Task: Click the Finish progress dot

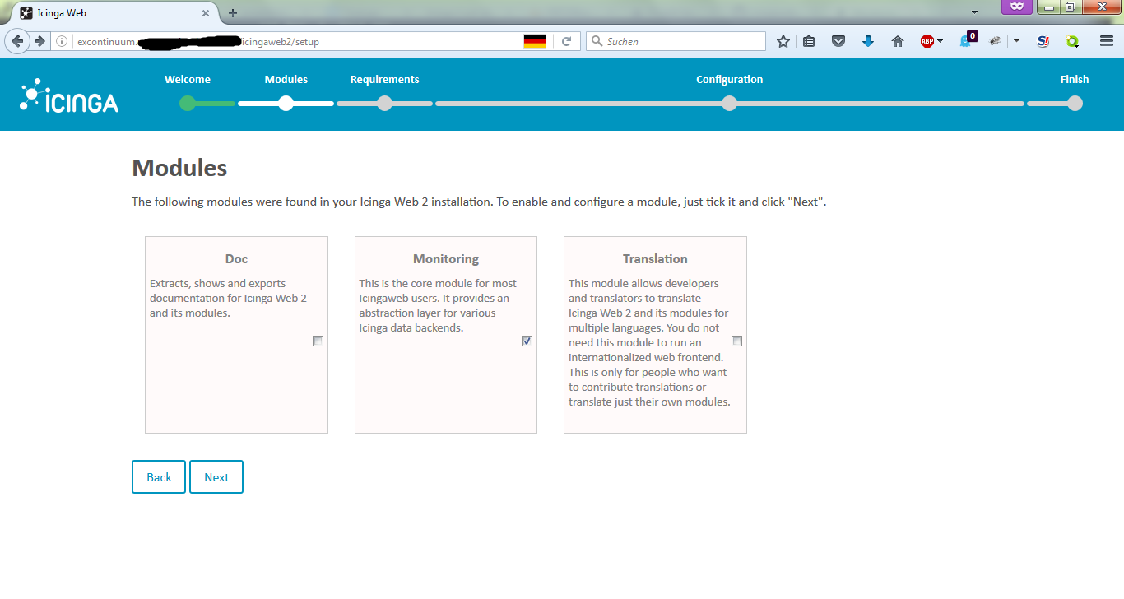Action: pos(1075,103)
